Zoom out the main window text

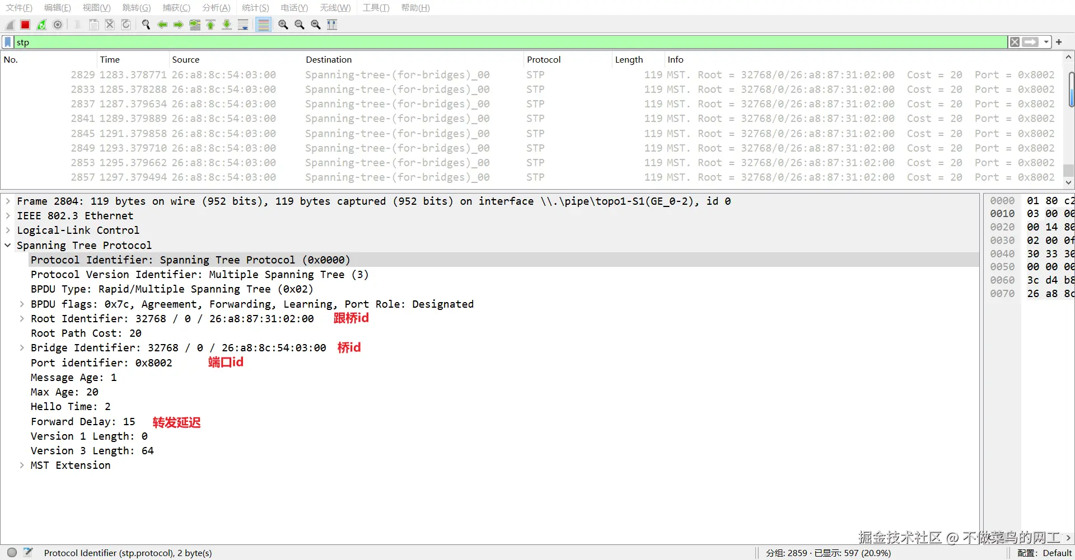(300, 25)
